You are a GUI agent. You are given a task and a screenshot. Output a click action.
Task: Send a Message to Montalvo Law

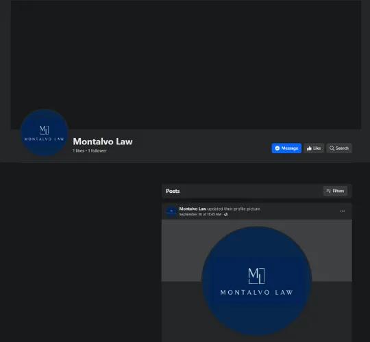tap(286, 148)
